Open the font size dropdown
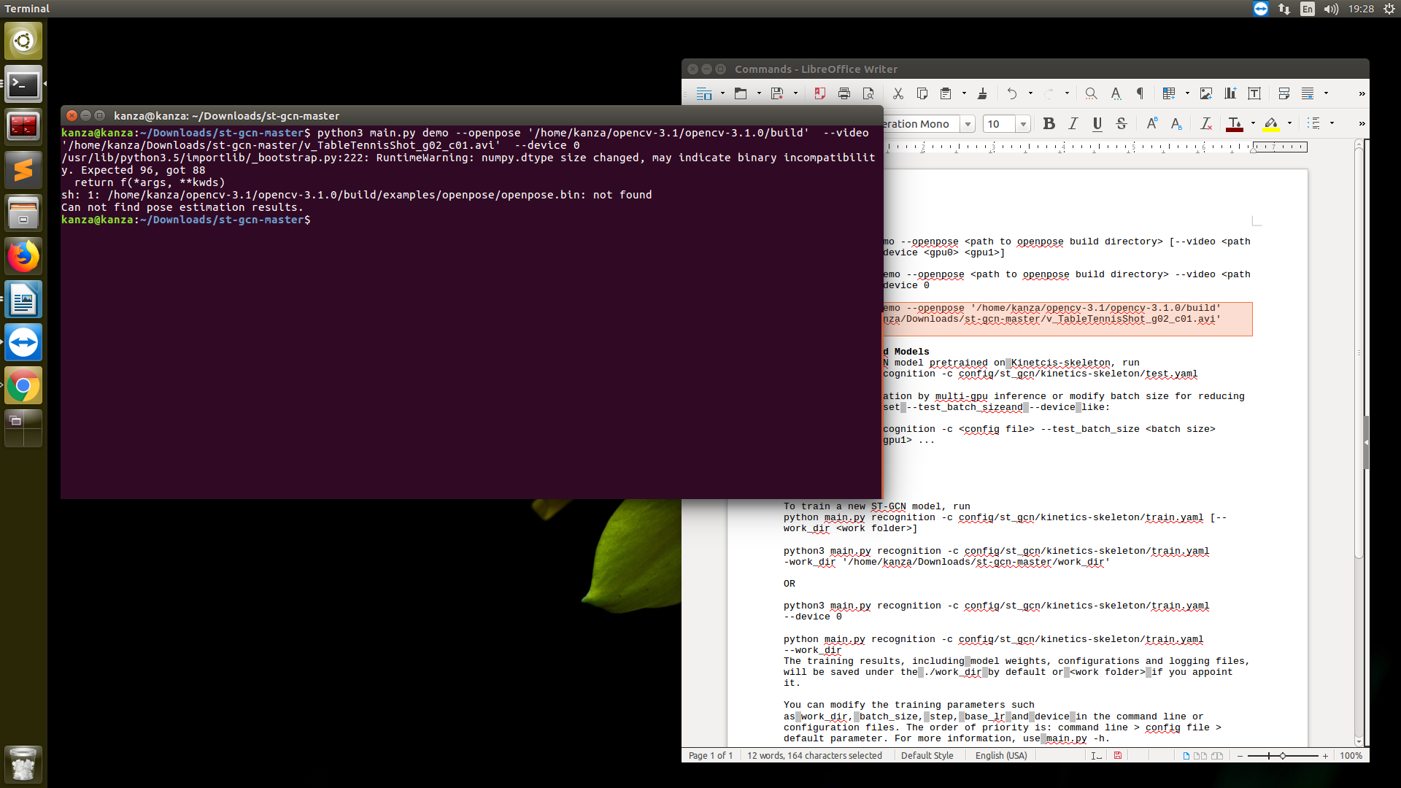The image size is (1401, 788). pyautogui.click(x=1024, y=124)
